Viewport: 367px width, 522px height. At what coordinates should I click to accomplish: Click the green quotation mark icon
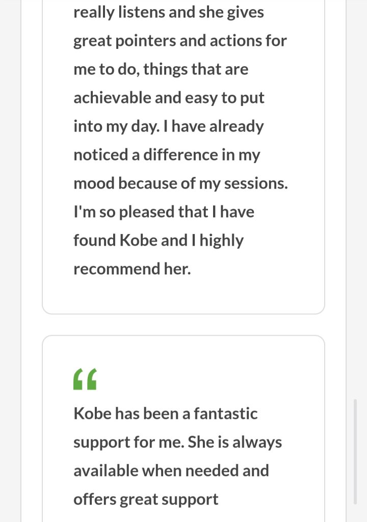pyautogui.click(x=85, y=379)
